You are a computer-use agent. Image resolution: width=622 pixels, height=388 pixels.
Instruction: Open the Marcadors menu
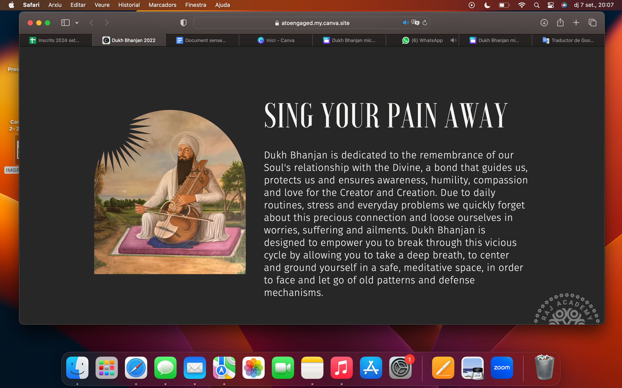[163, 5]
